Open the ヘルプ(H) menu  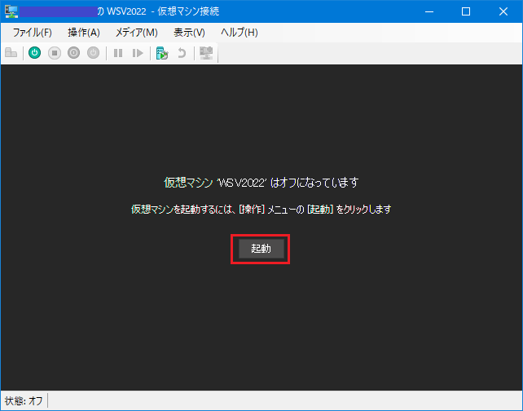pyautogui.click(x=240, y=33)
